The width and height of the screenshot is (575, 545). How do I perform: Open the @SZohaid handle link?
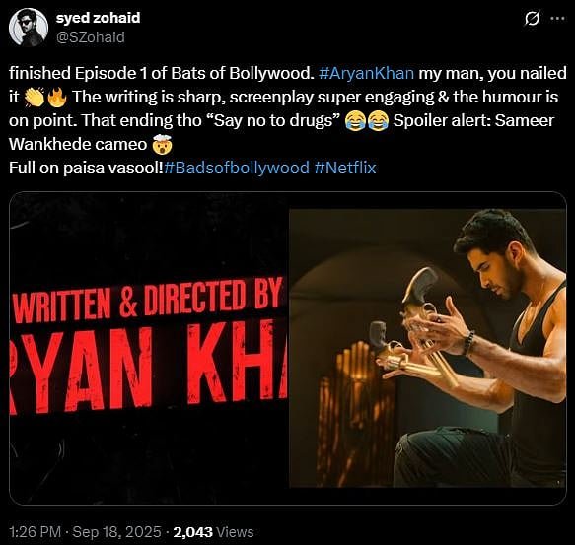[x=90, y=37]
